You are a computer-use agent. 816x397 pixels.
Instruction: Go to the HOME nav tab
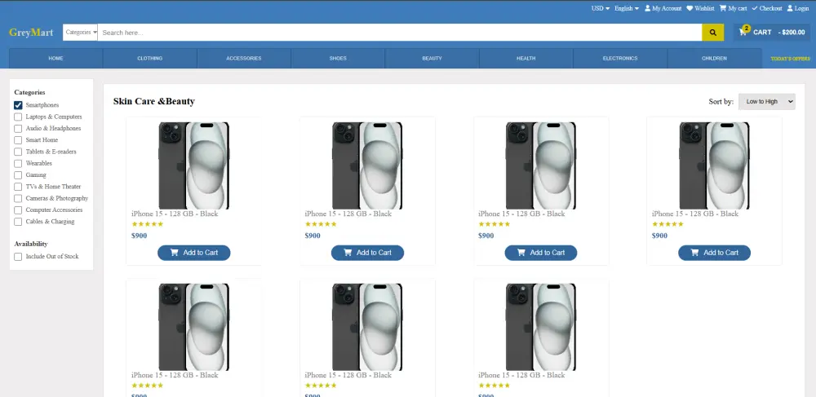(x=55, y=58)
